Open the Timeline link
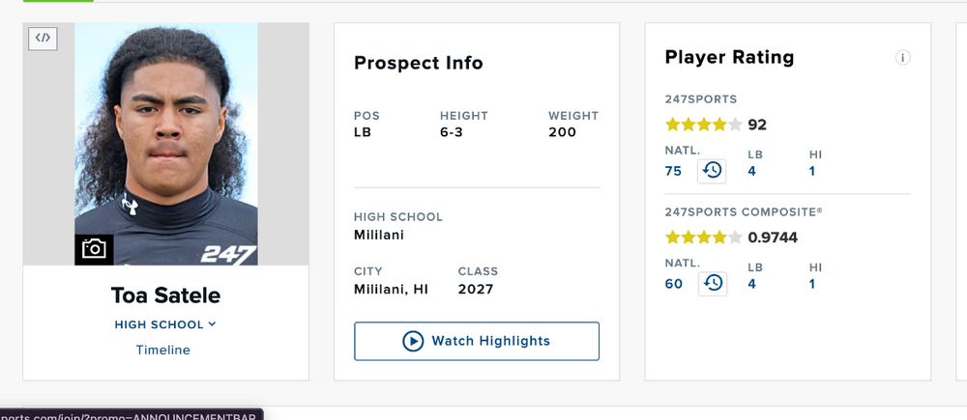The image size is (967, 420). point(163,350)
